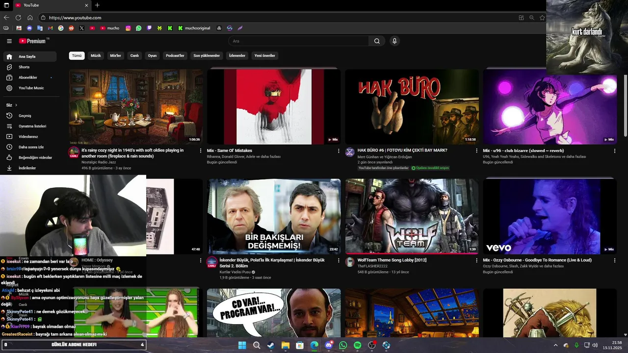Click the taskbar volume speaker icon
This screenshot has width=628, height=353.
pos(595,345)
